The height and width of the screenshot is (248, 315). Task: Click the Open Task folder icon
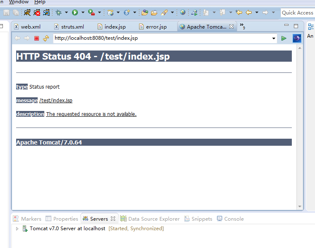click(x=154, y=13)
